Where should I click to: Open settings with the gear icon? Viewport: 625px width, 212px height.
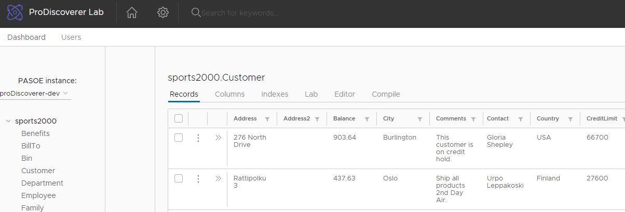pyautogui.click(x=163, y=13)
